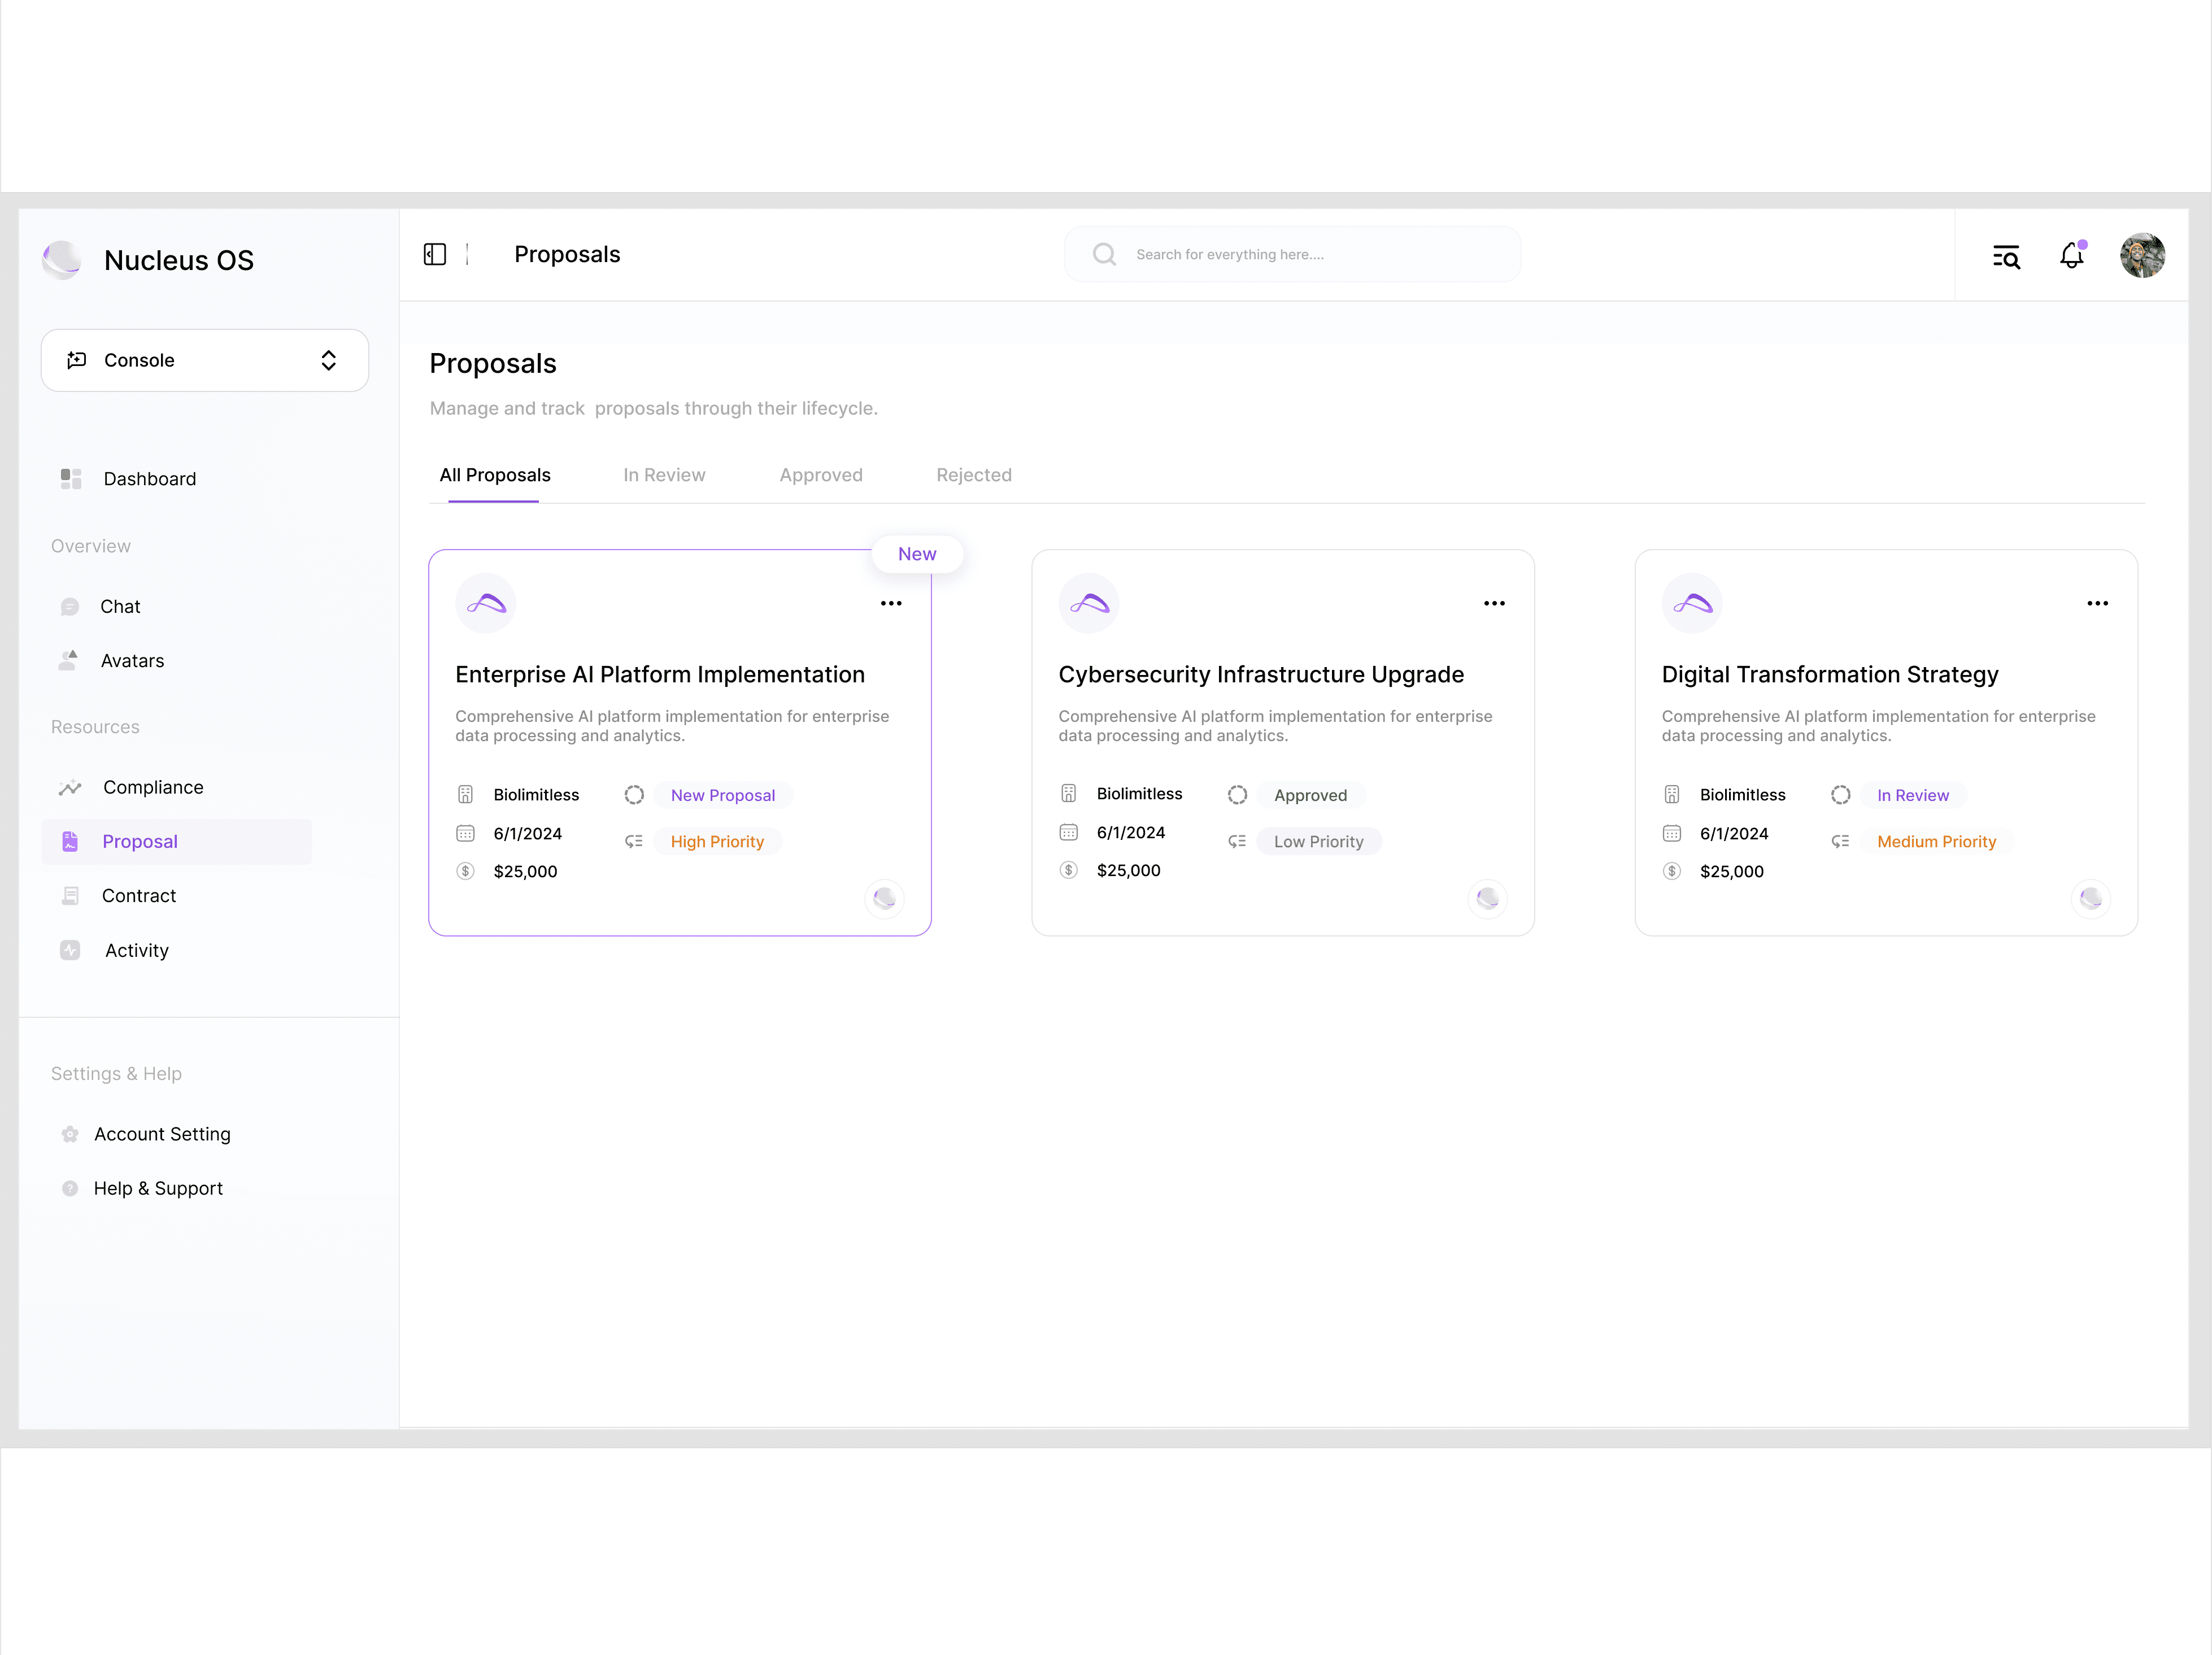
Task: Open the Compliance sidebar item
Action: [x=153, y=788]
